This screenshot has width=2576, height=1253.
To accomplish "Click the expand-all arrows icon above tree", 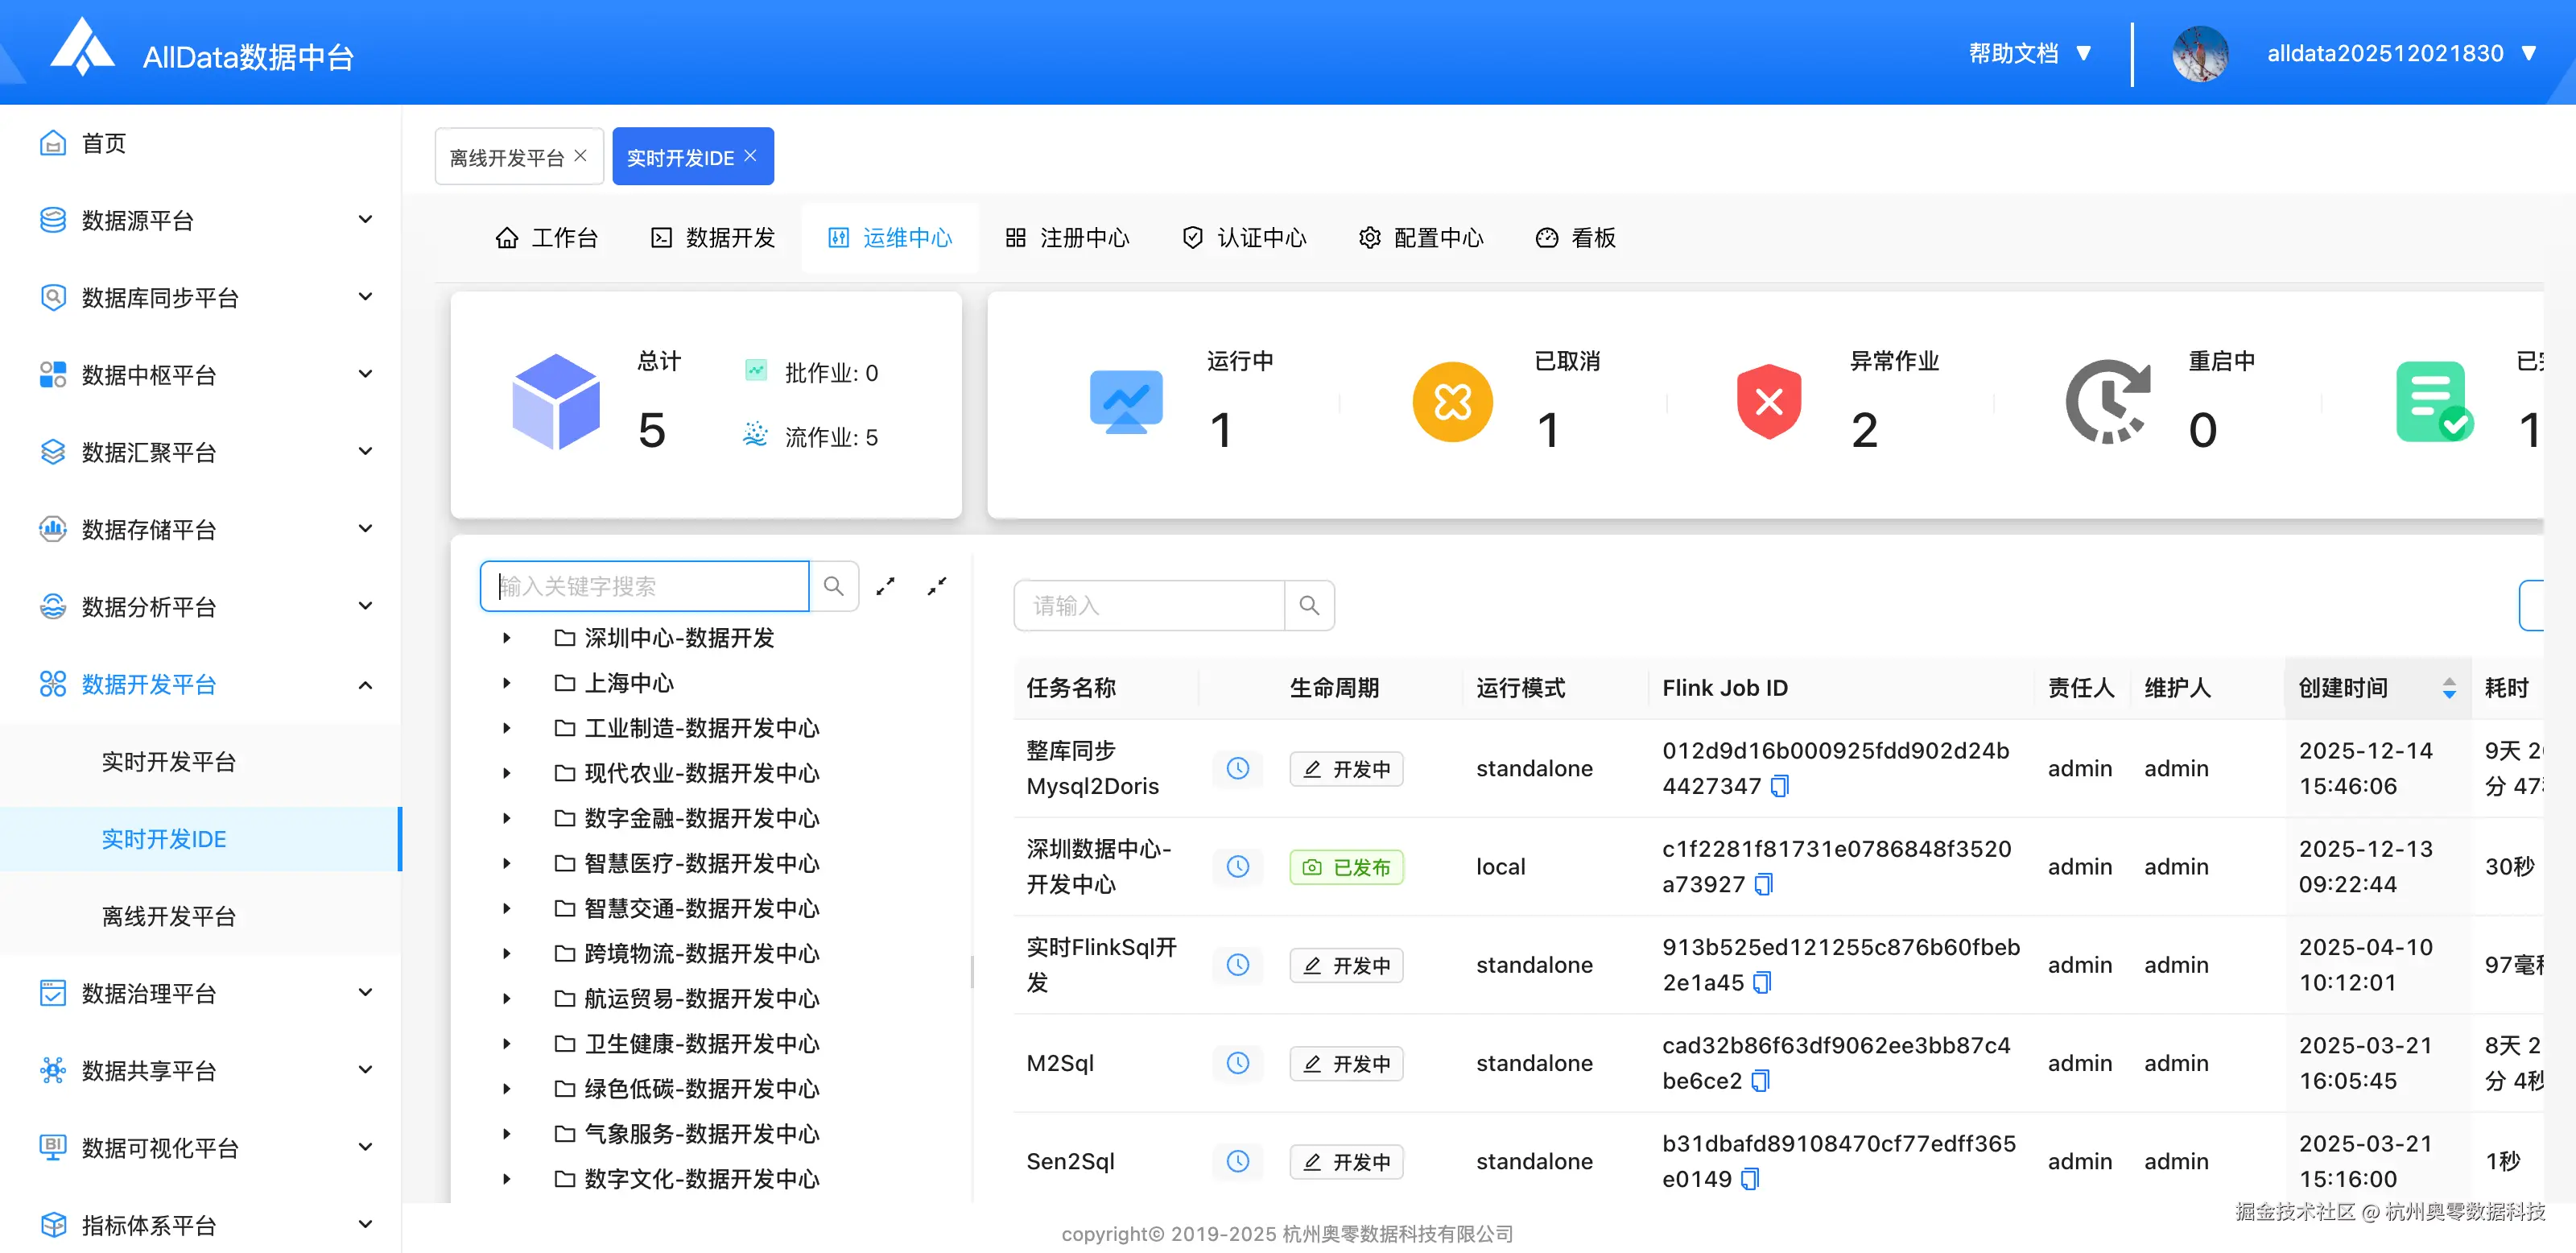I will click(x=885, y=586).
